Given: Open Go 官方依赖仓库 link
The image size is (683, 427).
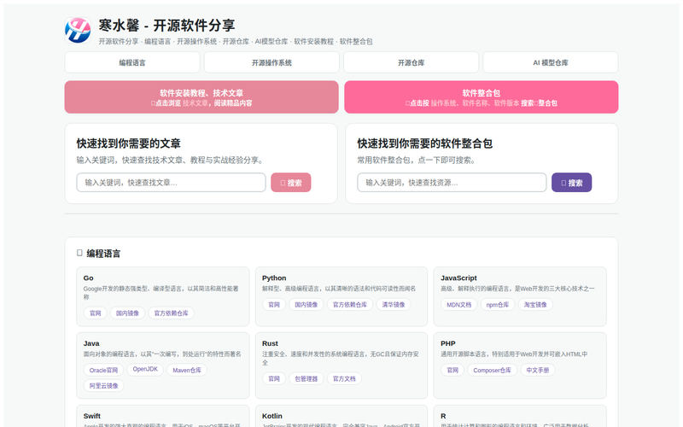Looking at the screenshot, I should 172,313.
